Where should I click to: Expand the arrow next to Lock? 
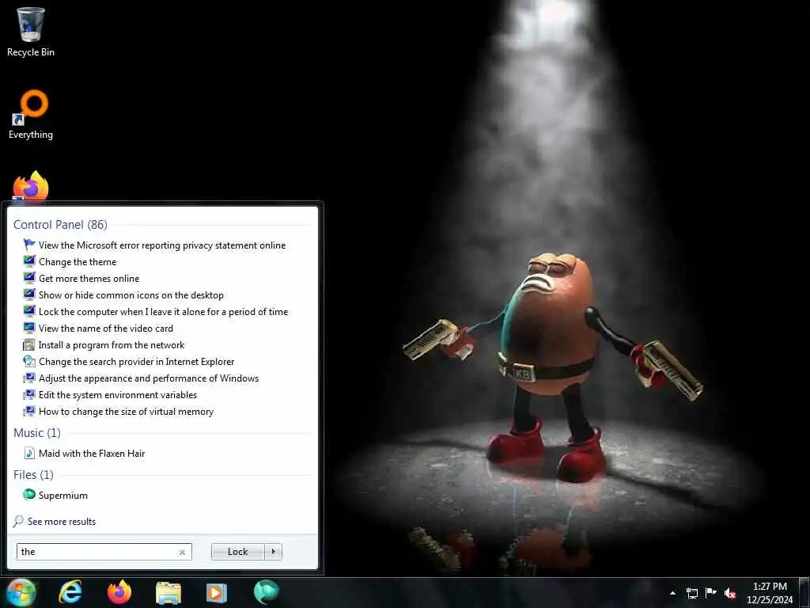(x=273, y=552)
